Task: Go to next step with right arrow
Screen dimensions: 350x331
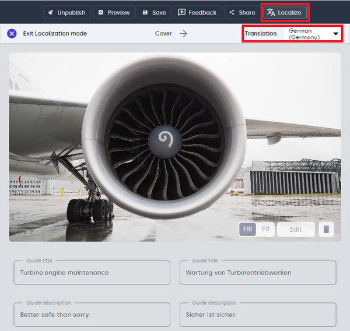Action: [x=183, y=34]
